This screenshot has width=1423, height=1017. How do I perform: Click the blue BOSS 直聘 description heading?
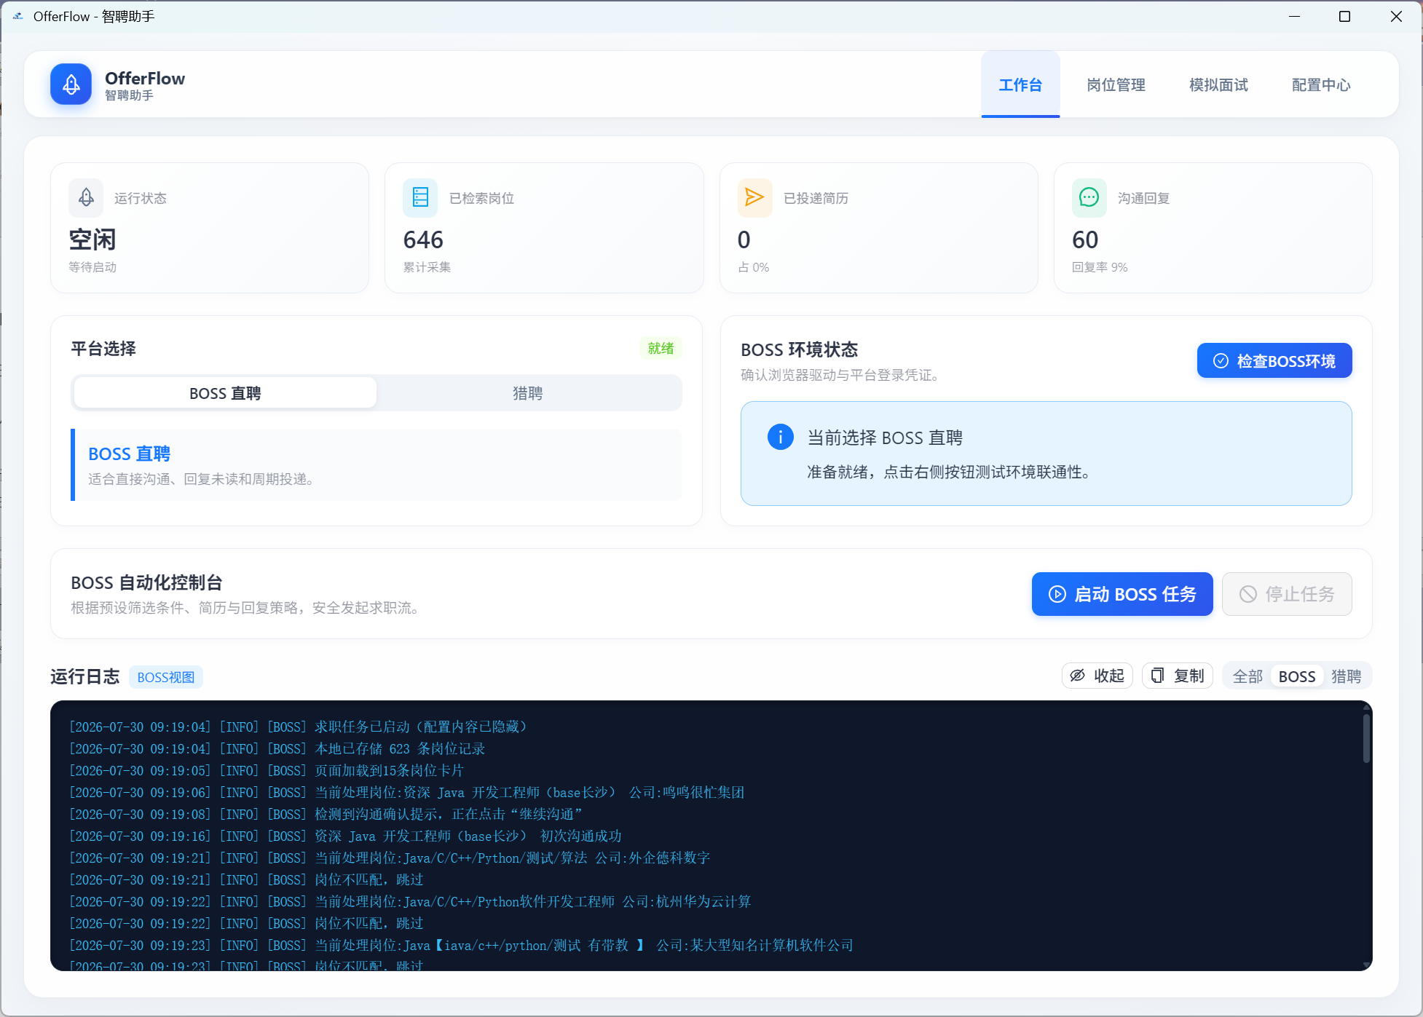(x=129, y=454)
